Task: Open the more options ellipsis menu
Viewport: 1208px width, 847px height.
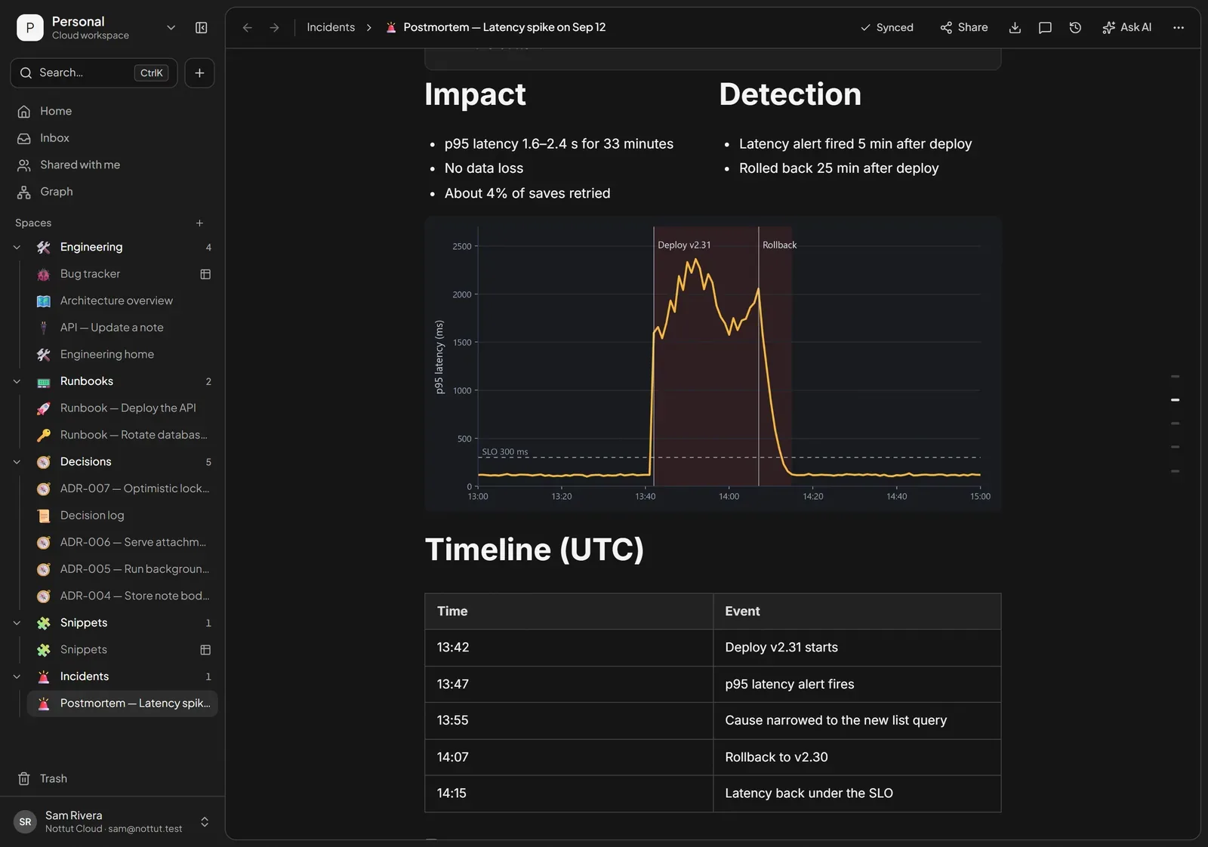Action: tap(1179, 28)
